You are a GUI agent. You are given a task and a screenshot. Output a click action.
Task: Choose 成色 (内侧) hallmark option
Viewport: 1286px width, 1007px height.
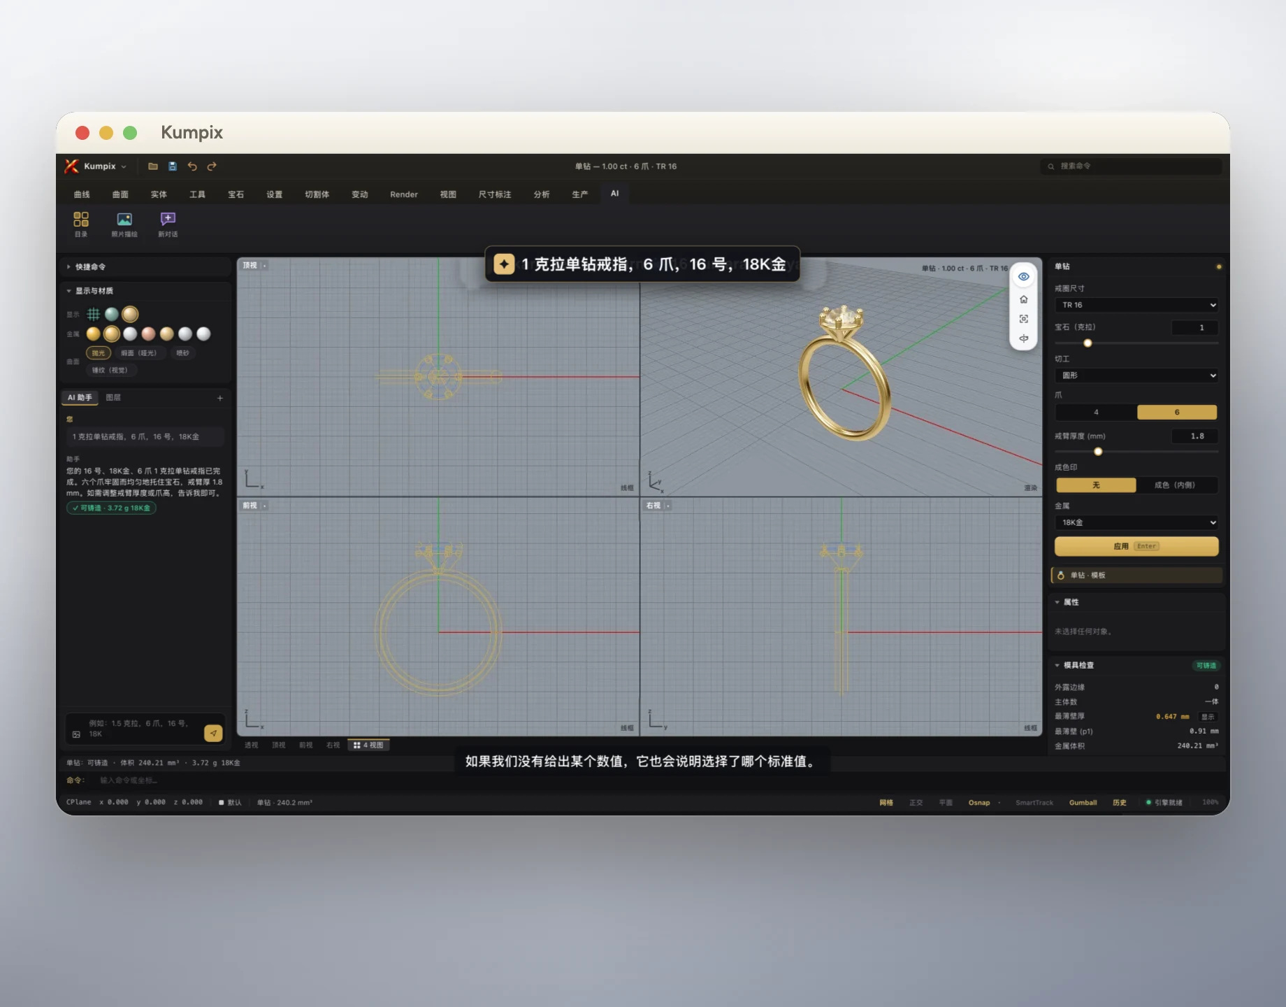click(1176, 485)
